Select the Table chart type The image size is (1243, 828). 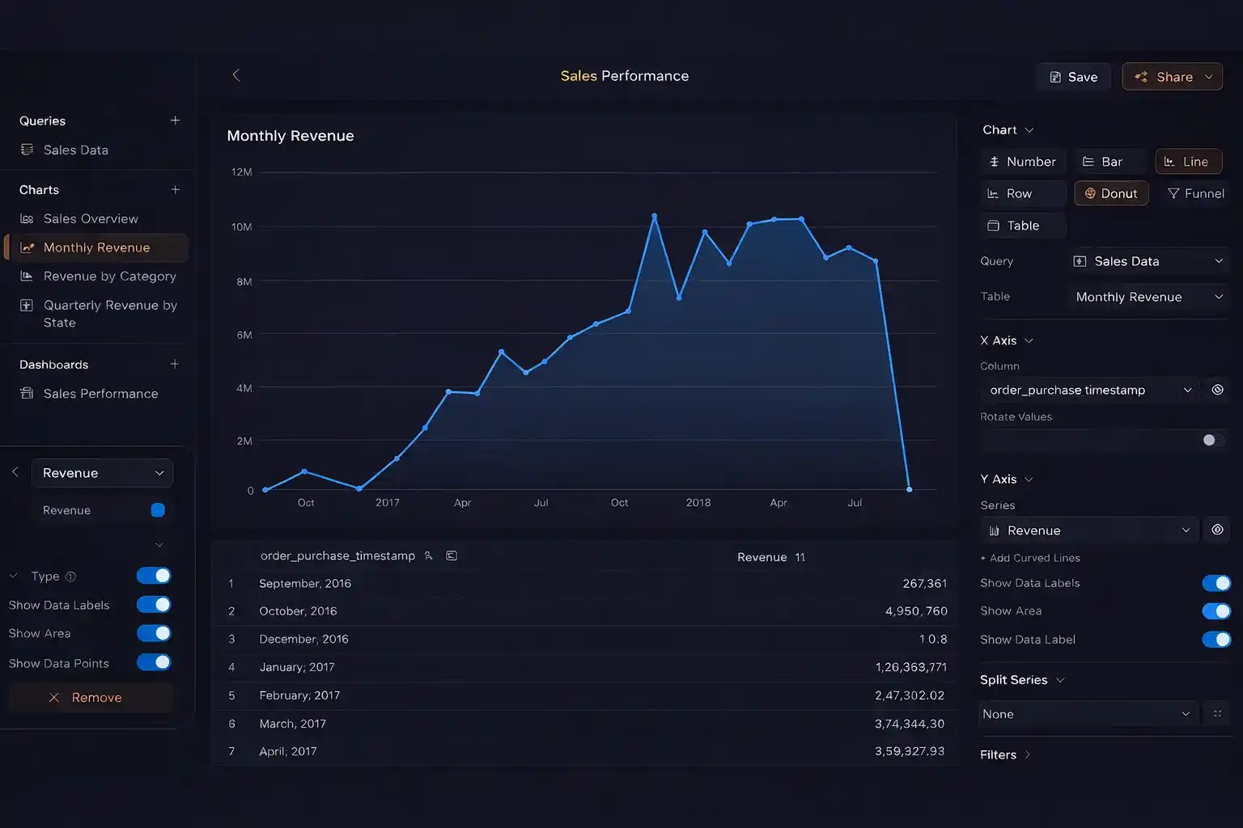pyautogui.click(x=1023, y=226)
